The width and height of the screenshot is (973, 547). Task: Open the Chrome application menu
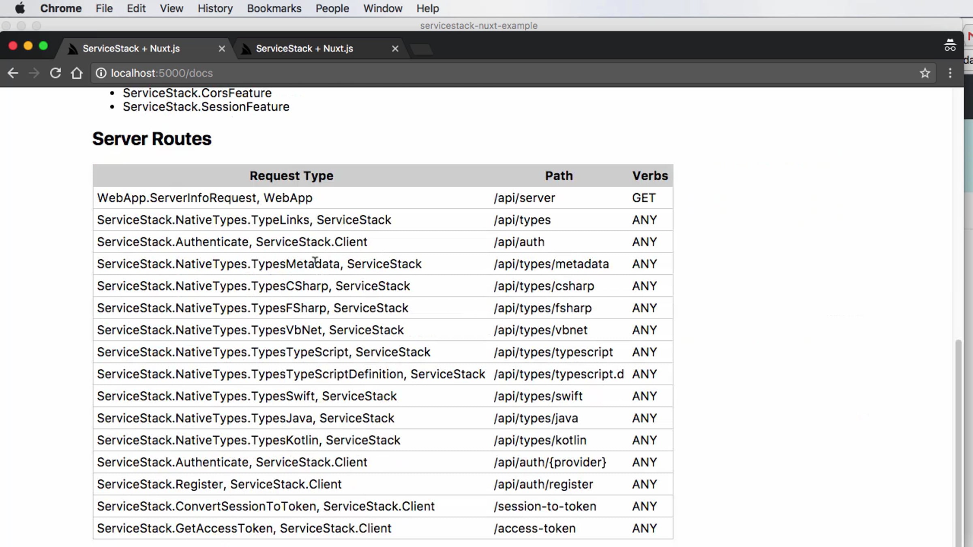[x=61, y=8]
